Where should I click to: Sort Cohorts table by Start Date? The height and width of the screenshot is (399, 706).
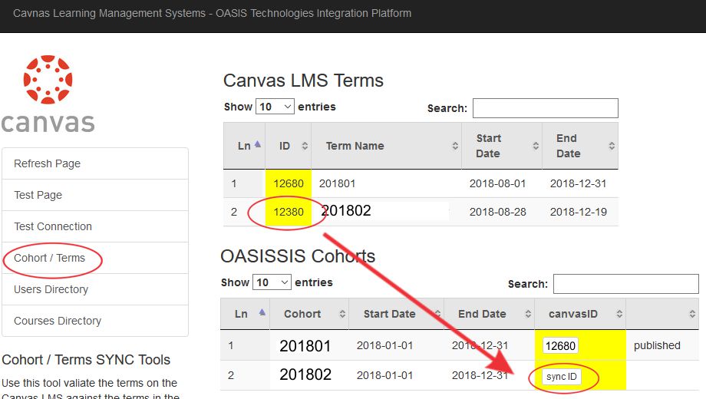[x=396, y=314]
